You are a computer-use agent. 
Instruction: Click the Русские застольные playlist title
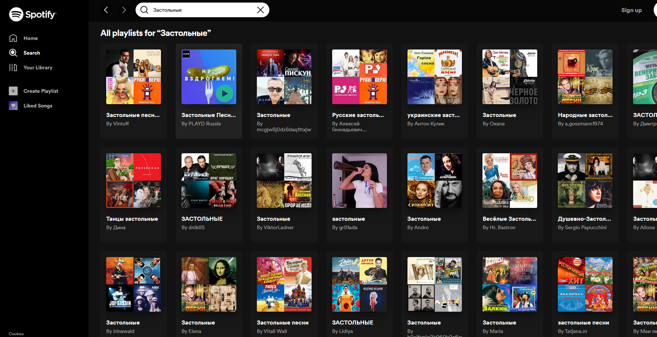(358, 115)
